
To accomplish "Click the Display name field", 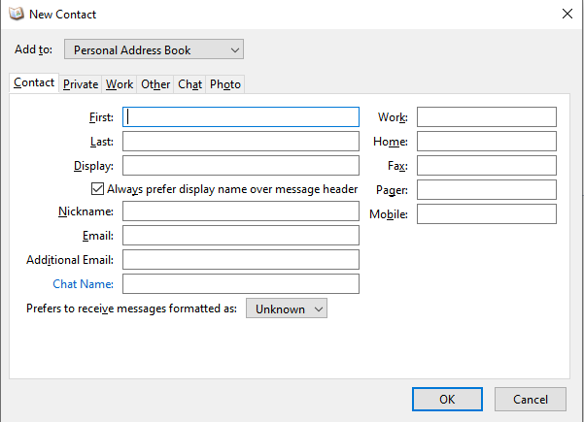I will 241,166.
